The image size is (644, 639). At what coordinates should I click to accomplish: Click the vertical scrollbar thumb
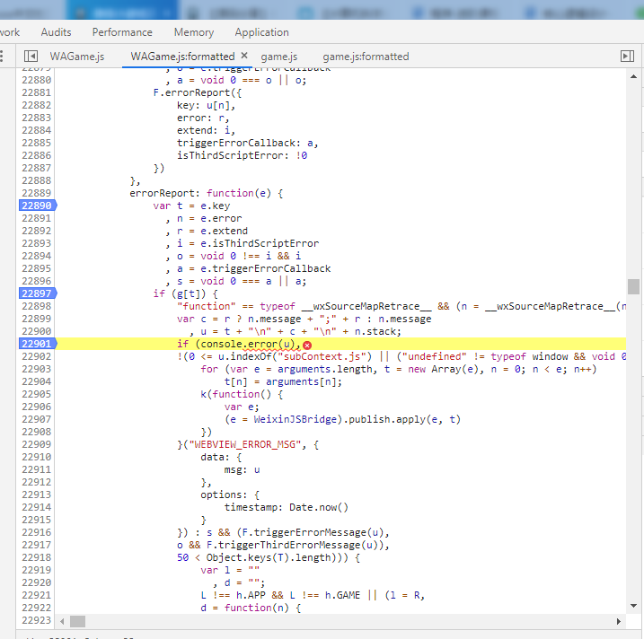(634, 286)
